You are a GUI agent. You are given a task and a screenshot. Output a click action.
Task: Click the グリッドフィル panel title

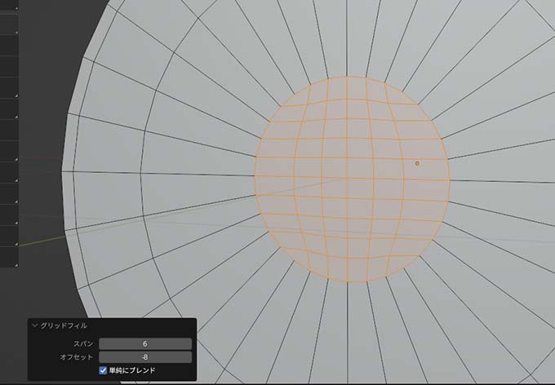[x=64, y=325]
